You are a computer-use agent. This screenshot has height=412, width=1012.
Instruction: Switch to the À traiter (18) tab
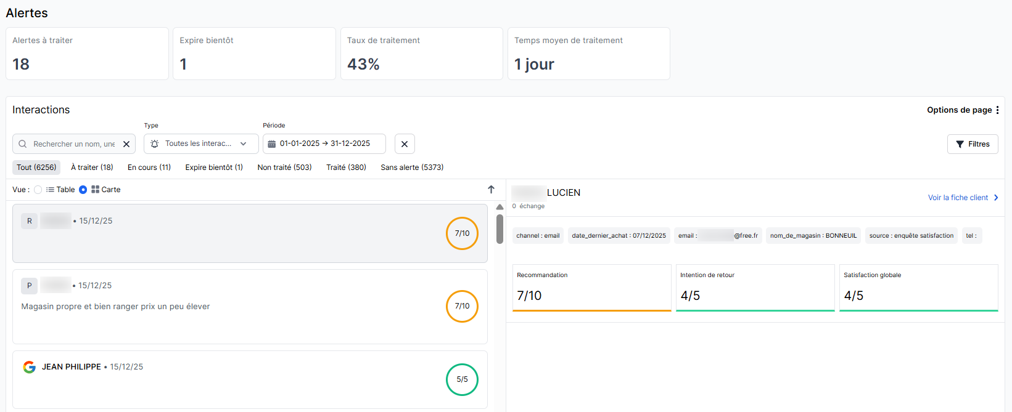pos(92,168)
